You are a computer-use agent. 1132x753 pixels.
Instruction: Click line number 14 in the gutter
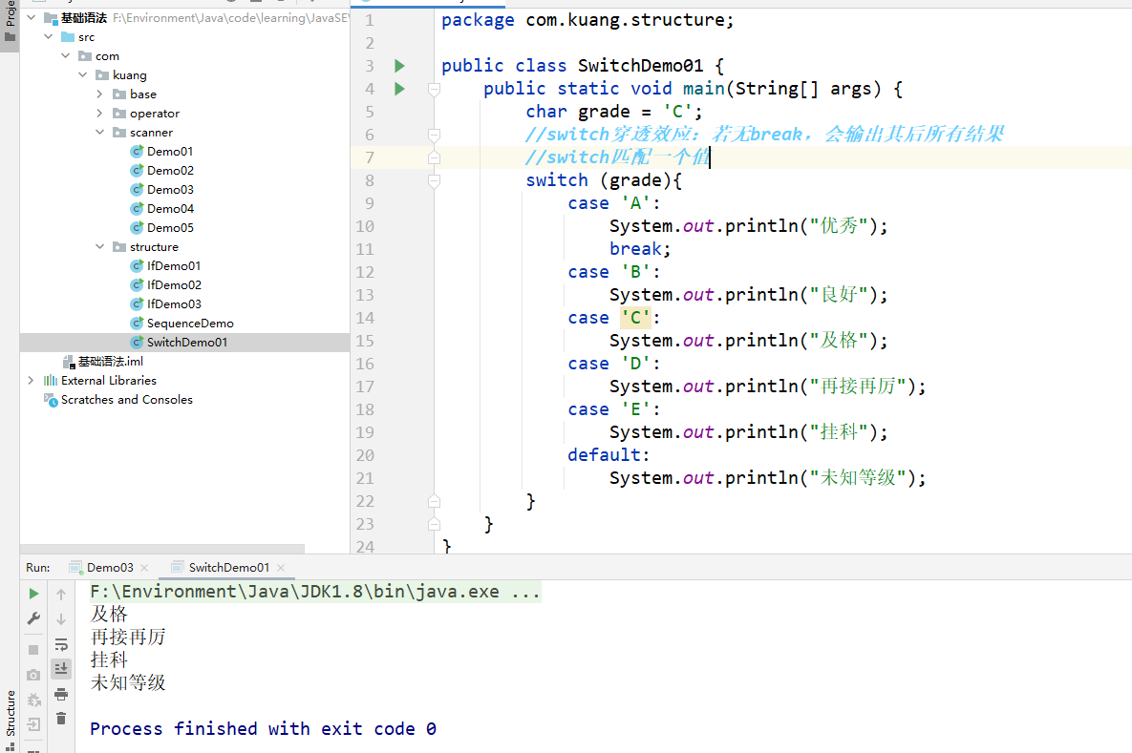(365, 318)
